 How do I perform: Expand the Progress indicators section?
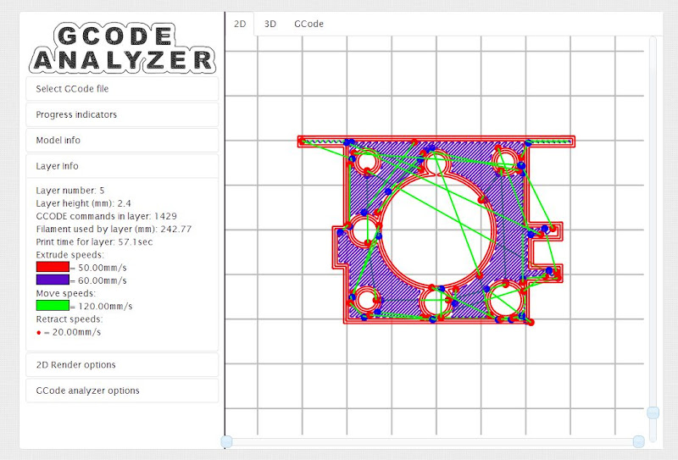122,114
